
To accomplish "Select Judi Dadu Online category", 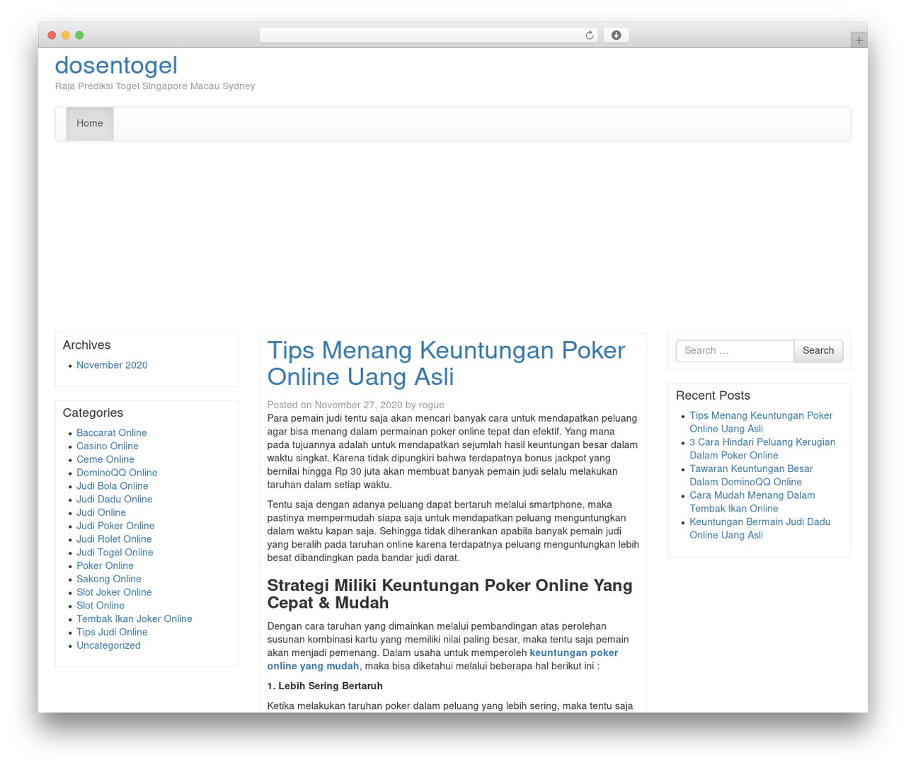I will 115,500.
